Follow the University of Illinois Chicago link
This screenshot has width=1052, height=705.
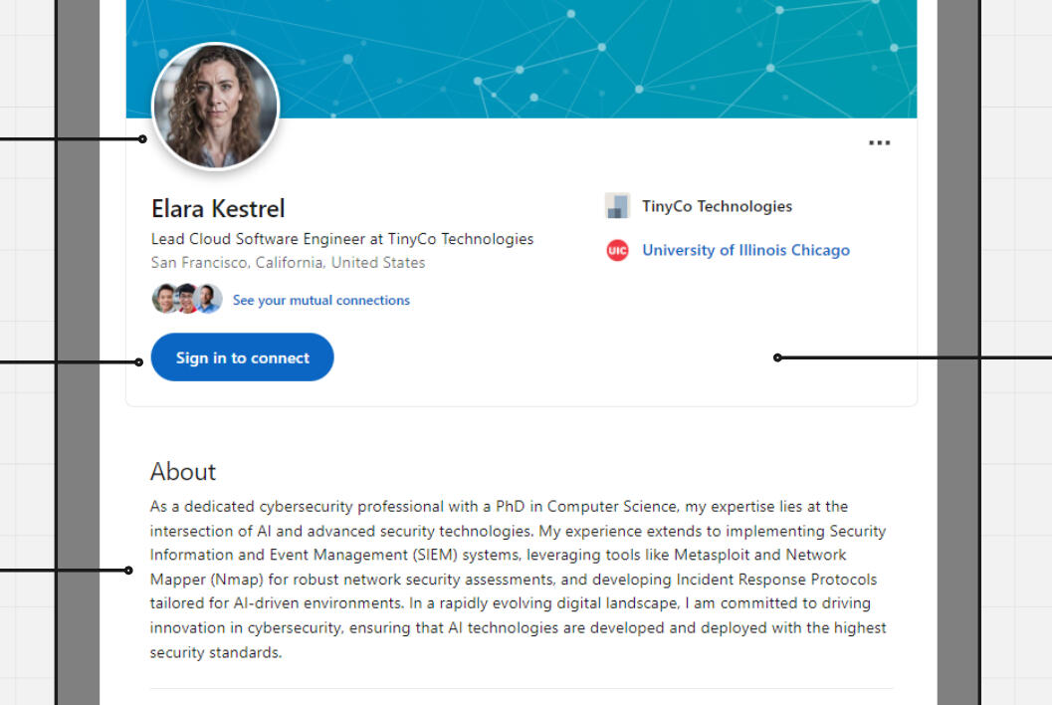click(745, 251)
